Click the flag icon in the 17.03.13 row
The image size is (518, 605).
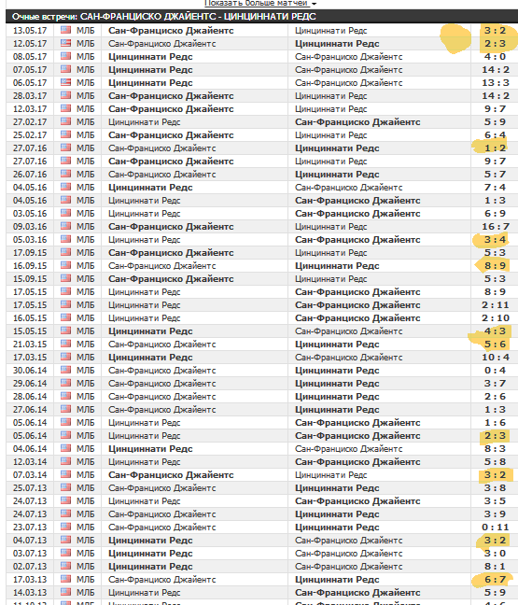(66, 579)
